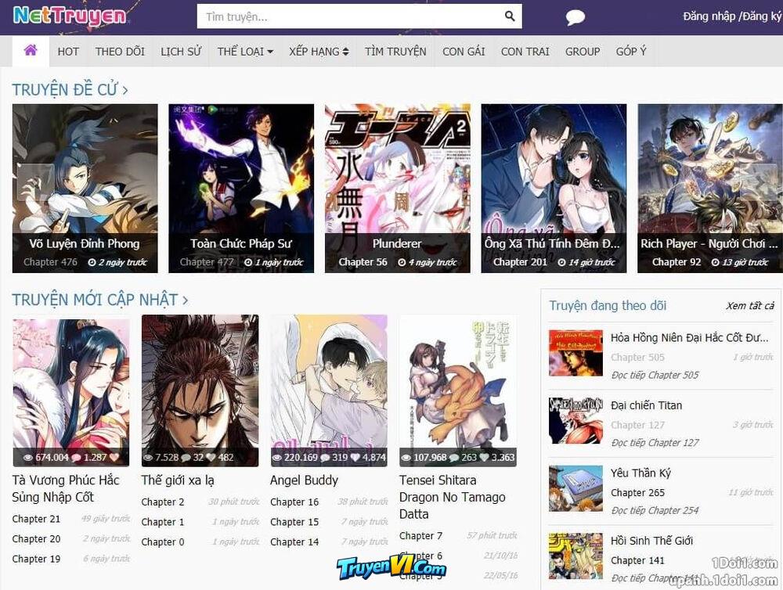Select the Con Gái menu item
783x590 pixels.
coord(464,52)
